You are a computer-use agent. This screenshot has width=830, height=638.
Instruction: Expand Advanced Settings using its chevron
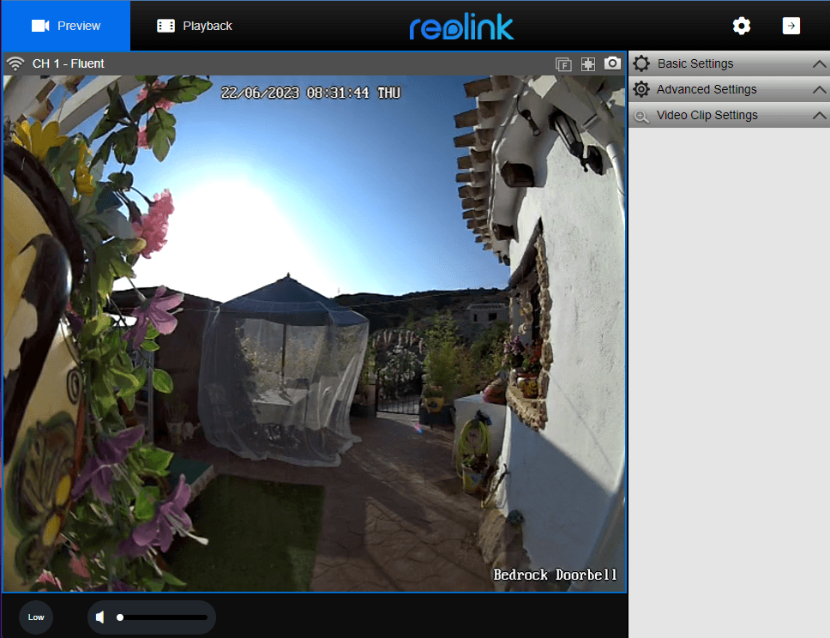click(x=819, y=90)
